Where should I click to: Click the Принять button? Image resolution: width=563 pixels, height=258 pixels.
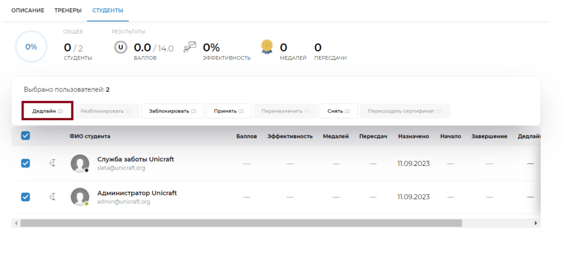(229, 111)
